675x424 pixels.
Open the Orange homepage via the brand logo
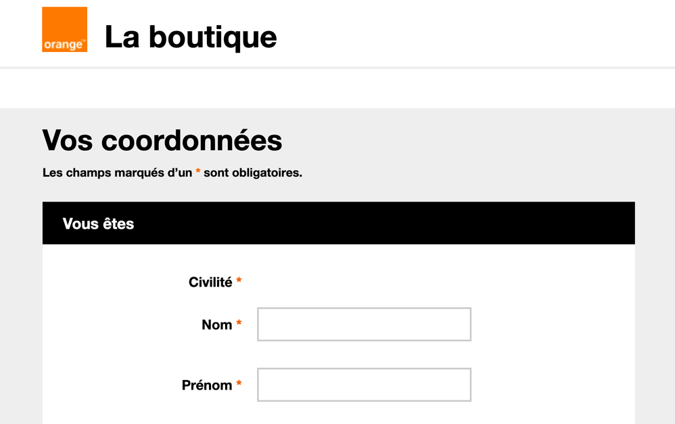point(64,30)
